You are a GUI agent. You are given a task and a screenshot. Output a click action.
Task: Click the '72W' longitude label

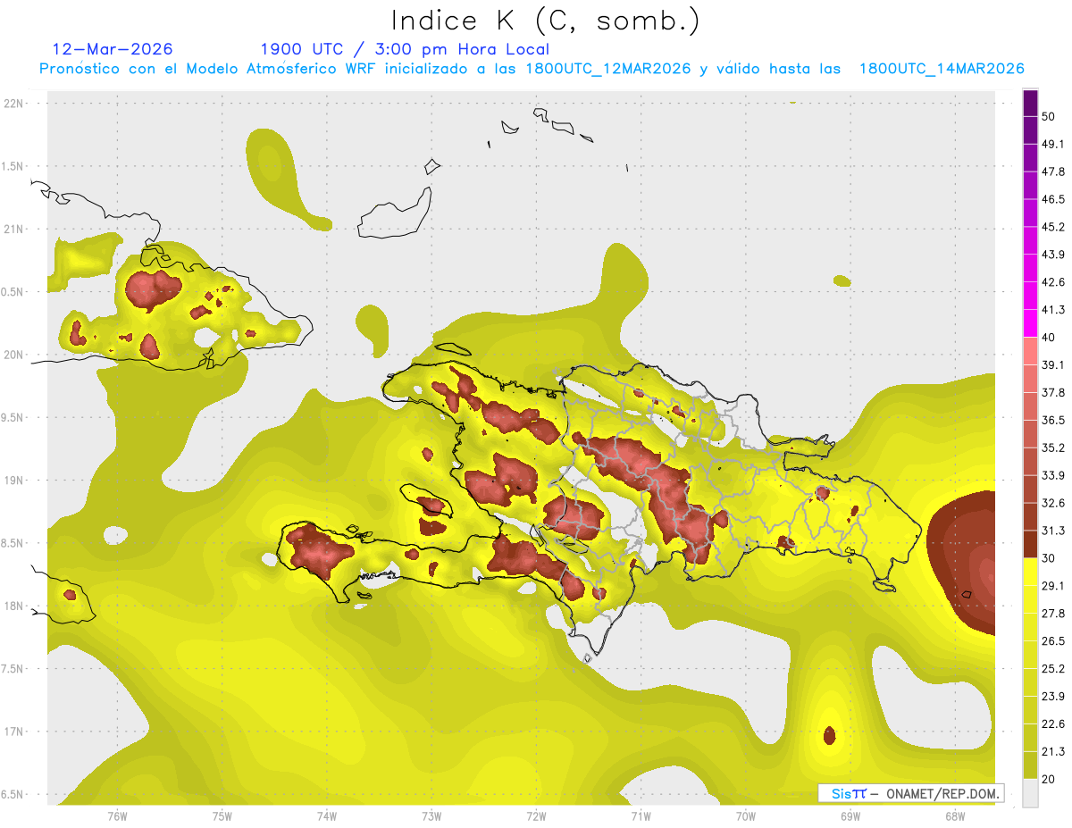(536, 815)
